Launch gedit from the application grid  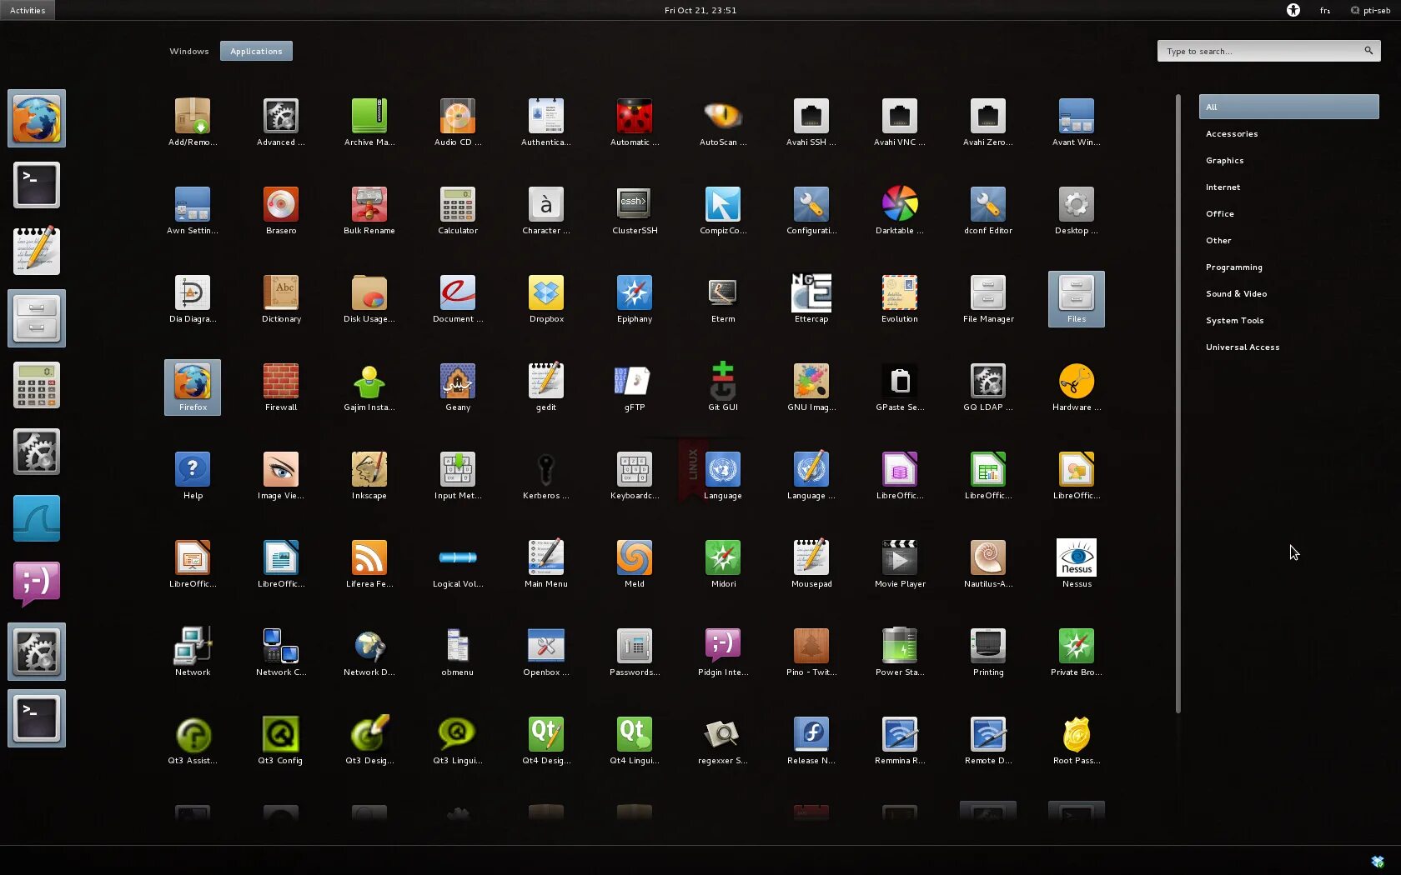tap(546, 387)
